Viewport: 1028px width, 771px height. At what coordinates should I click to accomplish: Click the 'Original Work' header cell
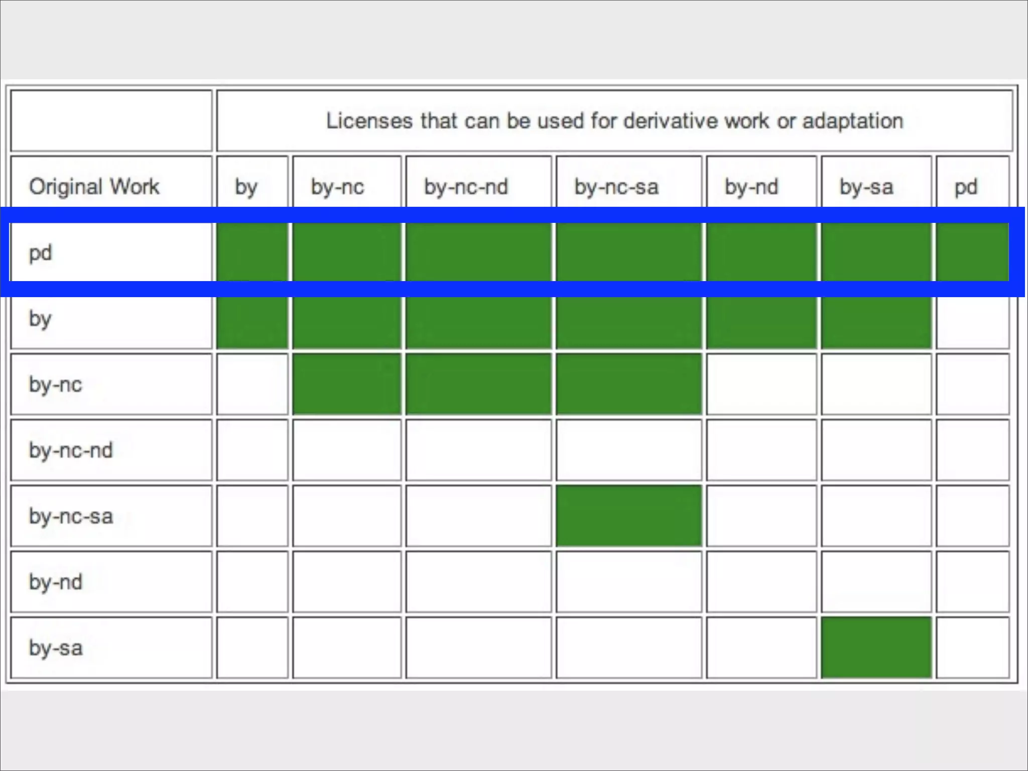[x=94, y=187]
